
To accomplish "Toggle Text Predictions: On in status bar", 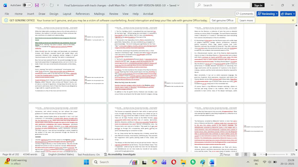I will pyautogui.click(x=89, y=154).
